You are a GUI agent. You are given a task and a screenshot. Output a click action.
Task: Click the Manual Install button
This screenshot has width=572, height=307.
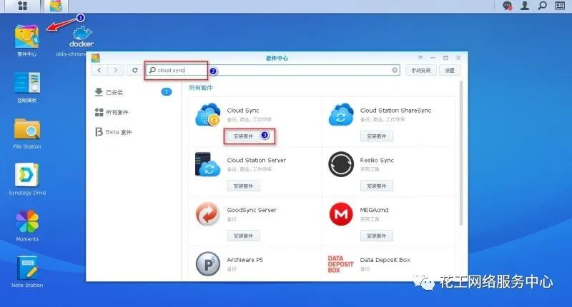421,70
